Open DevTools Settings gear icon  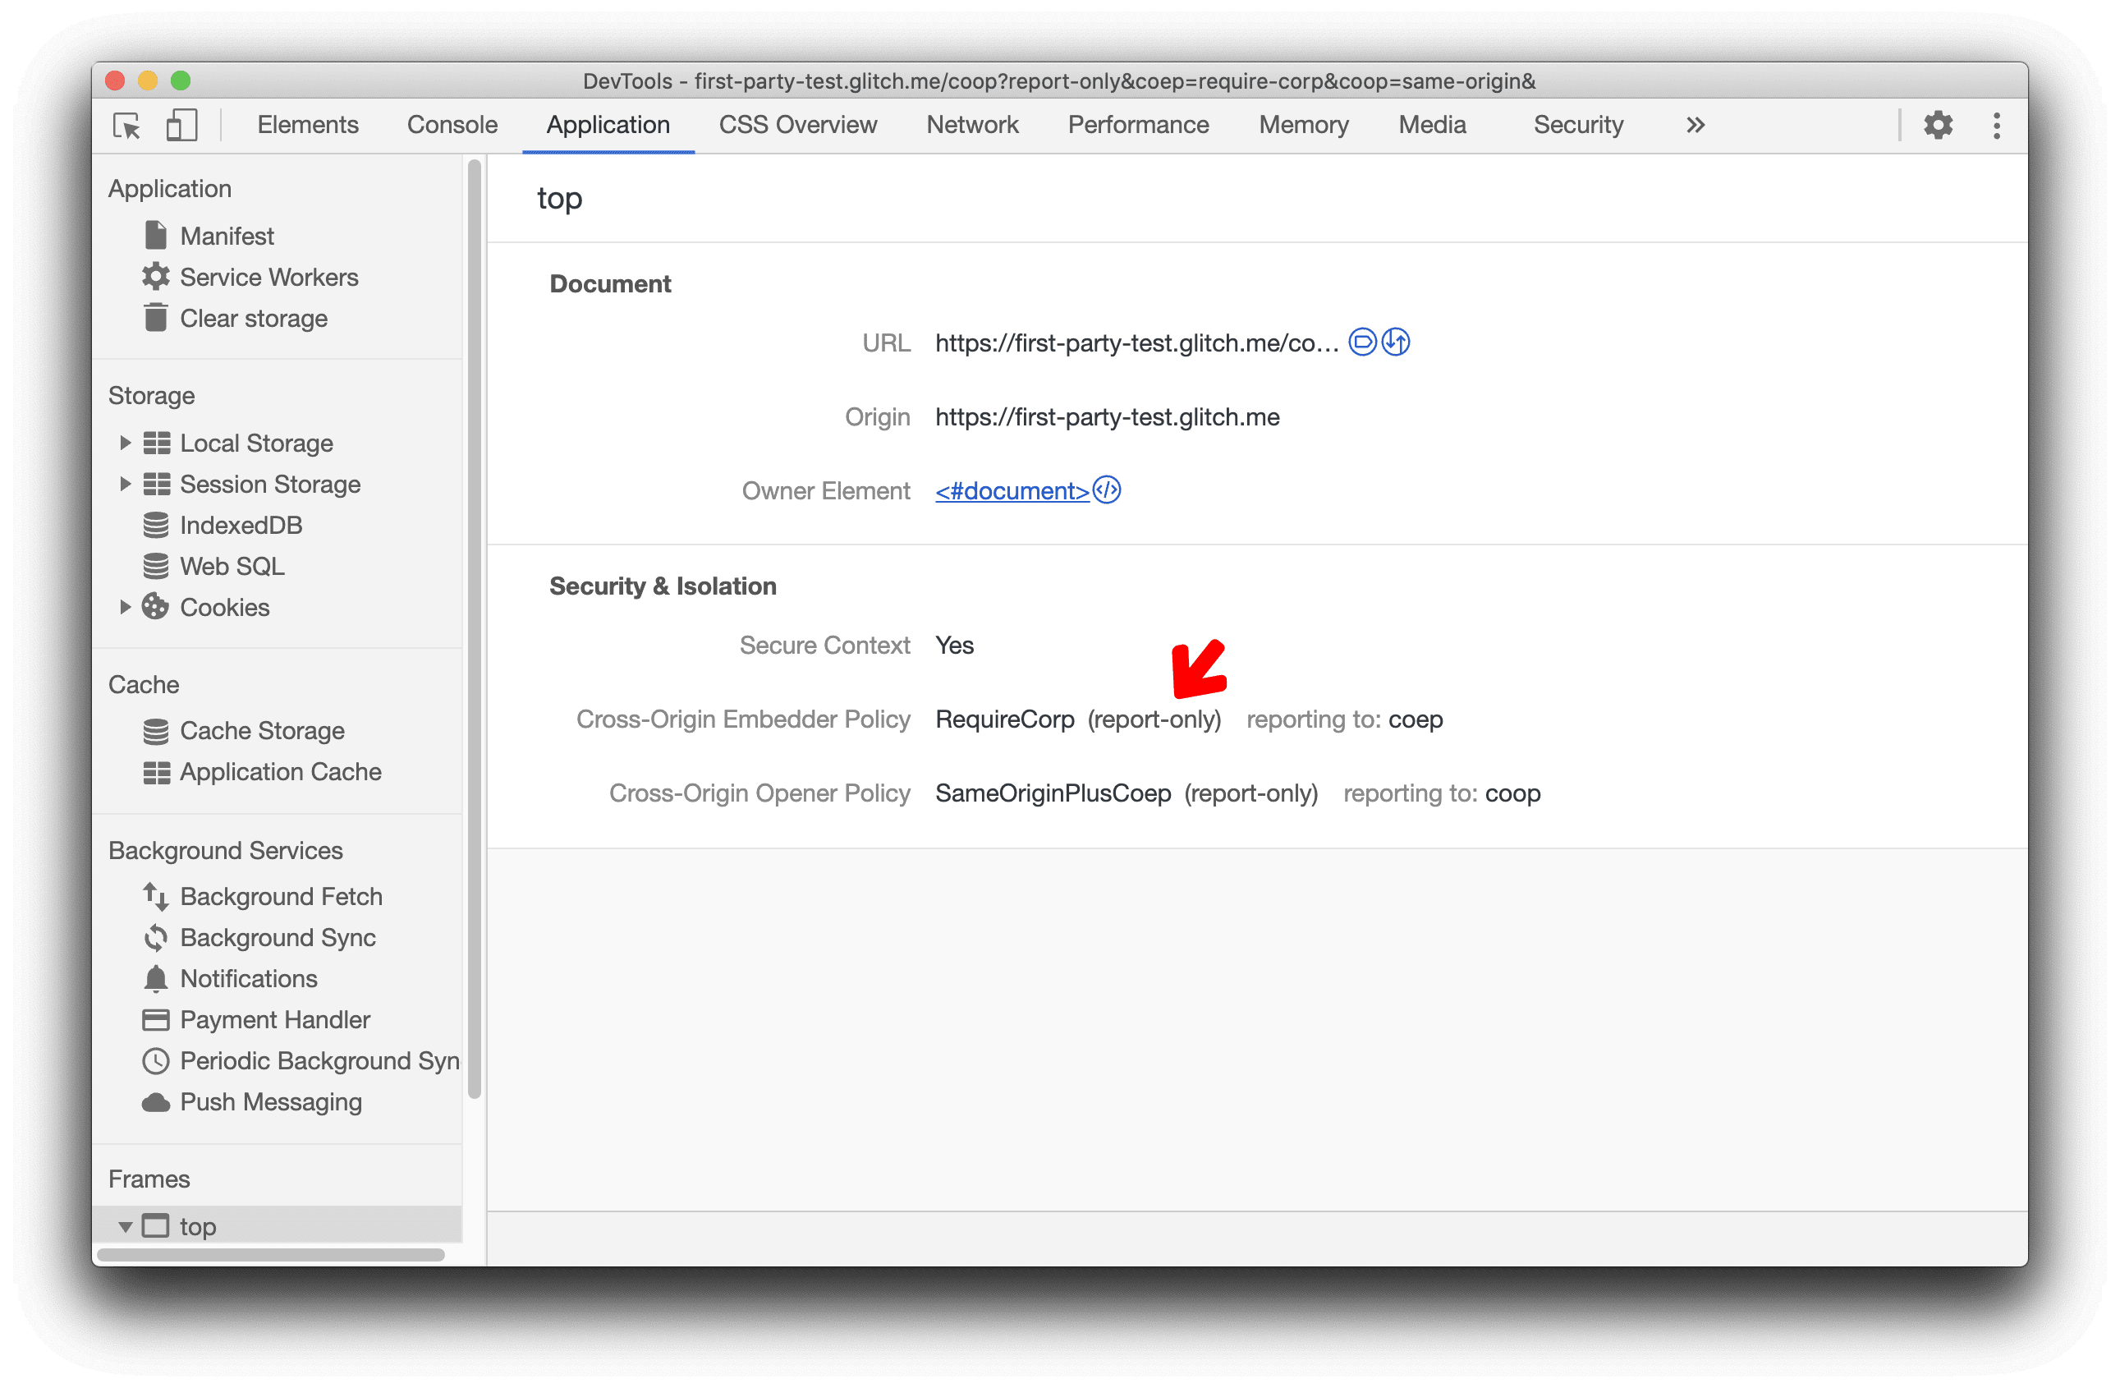1936,126
